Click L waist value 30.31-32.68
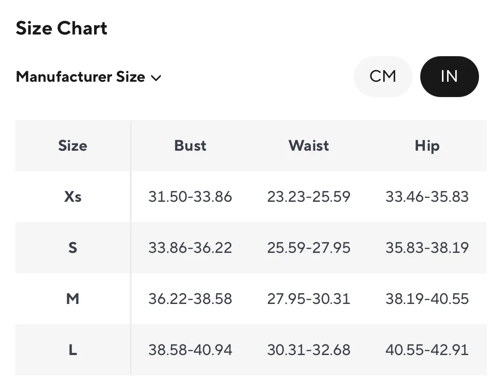Viewport: 502px width, 381px height. tap(309, 350)
